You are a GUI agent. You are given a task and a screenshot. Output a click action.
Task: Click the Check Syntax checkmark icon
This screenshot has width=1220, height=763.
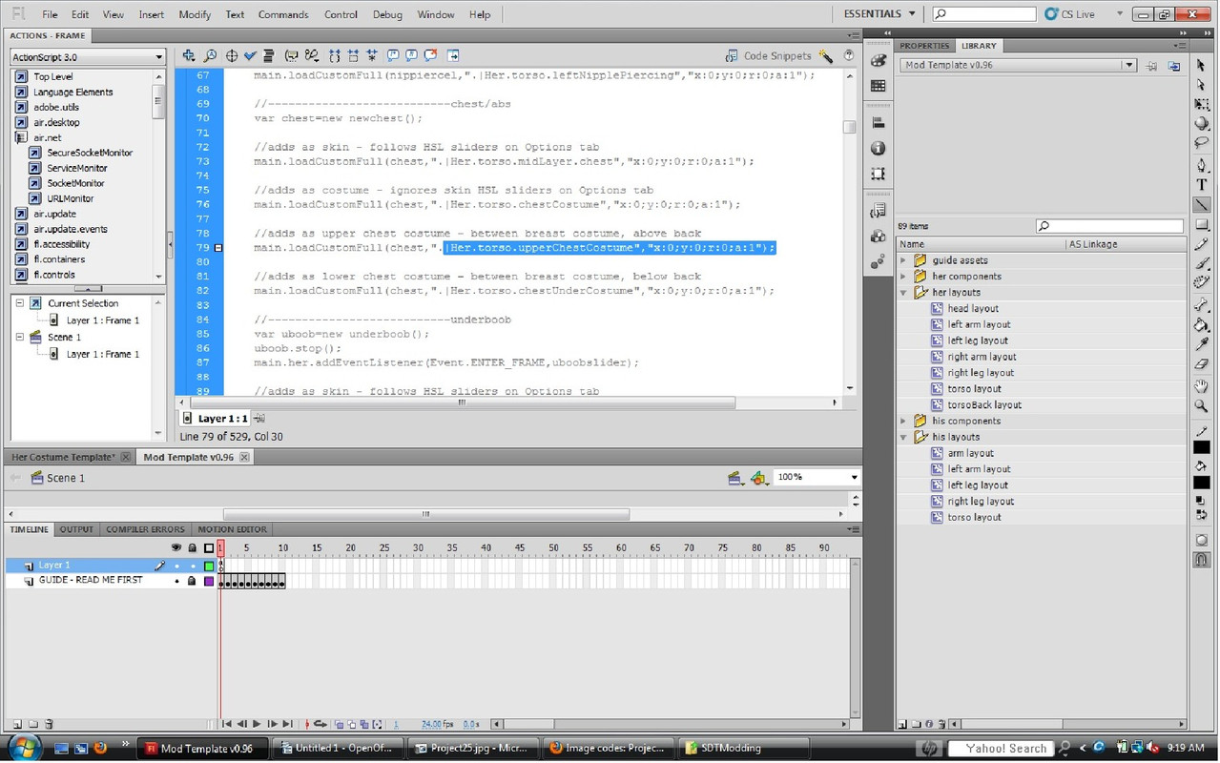pos(250,56)
